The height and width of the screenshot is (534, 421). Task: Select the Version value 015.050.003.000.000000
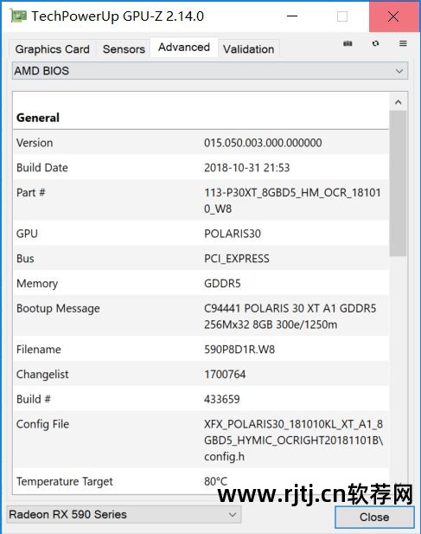[263, 143]
